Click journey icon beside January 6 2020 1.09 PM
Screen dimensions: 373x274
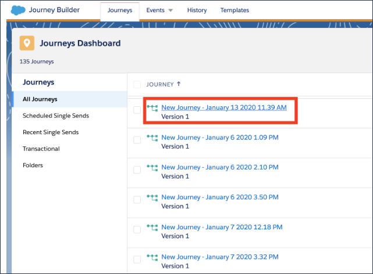pos(152,138)
